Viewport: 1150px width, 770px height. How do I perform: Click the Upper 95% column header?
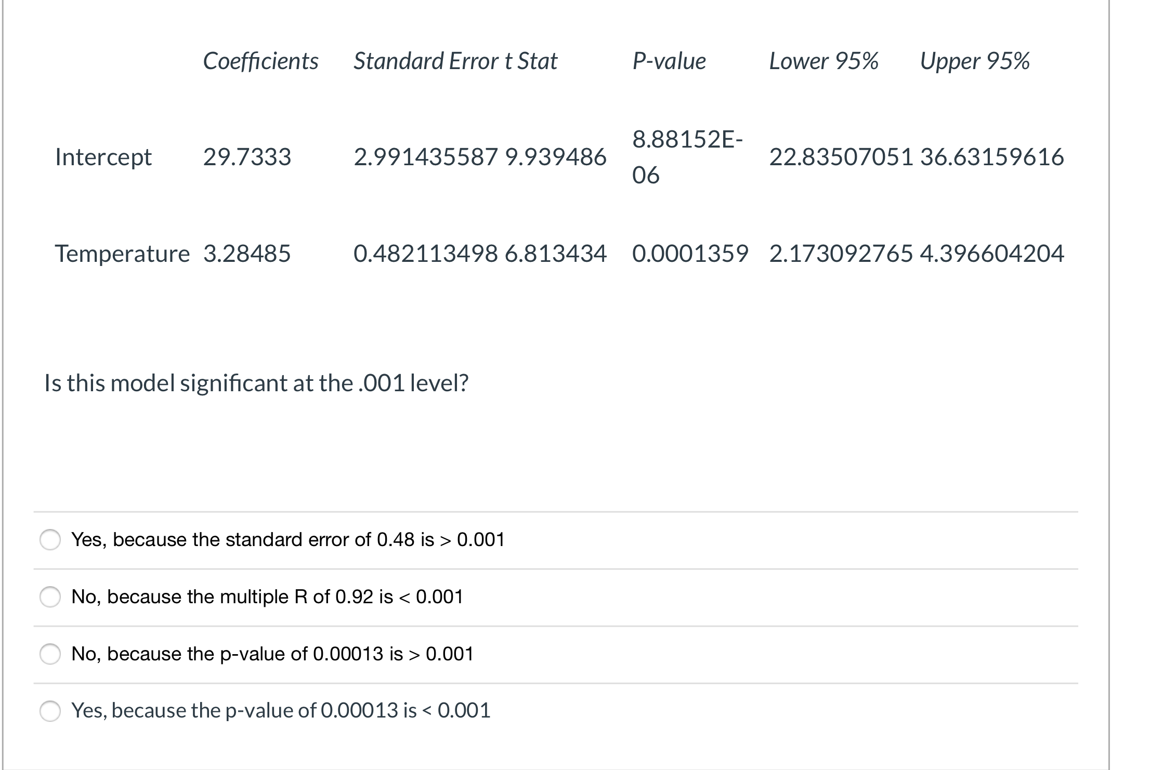pos(974,61)
